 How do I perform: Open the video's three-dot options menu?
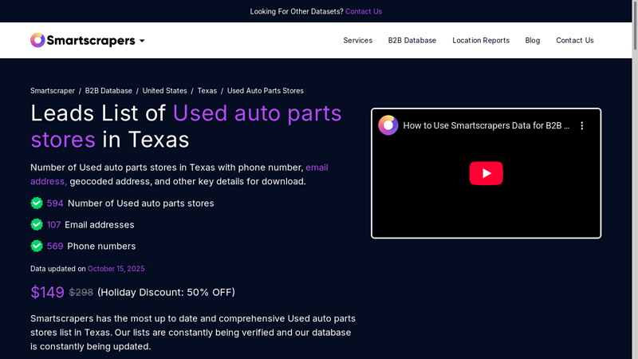tap(582, 126)
